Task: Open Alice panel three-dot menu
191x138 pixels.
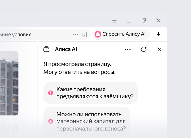Action: [128, 49]
